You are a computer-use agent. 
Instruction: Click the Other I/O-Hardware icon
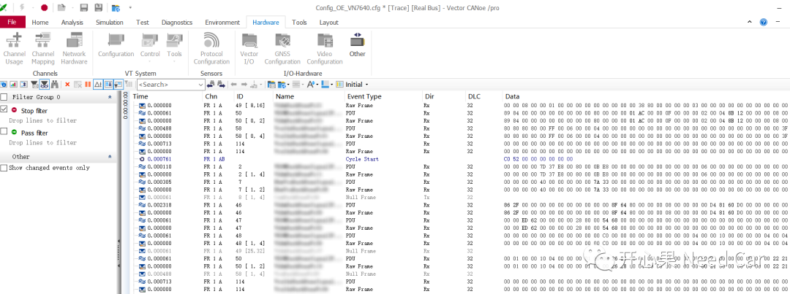[x=357, y=44]
